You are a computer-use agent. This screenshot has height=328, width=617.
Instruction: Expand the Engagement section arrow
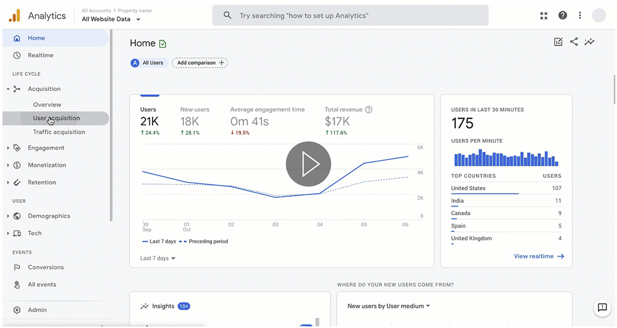(8, 148)
